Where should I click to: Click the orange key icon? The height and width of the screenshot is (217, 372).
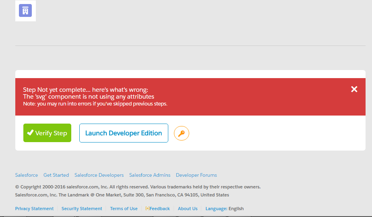pos(181,133)
